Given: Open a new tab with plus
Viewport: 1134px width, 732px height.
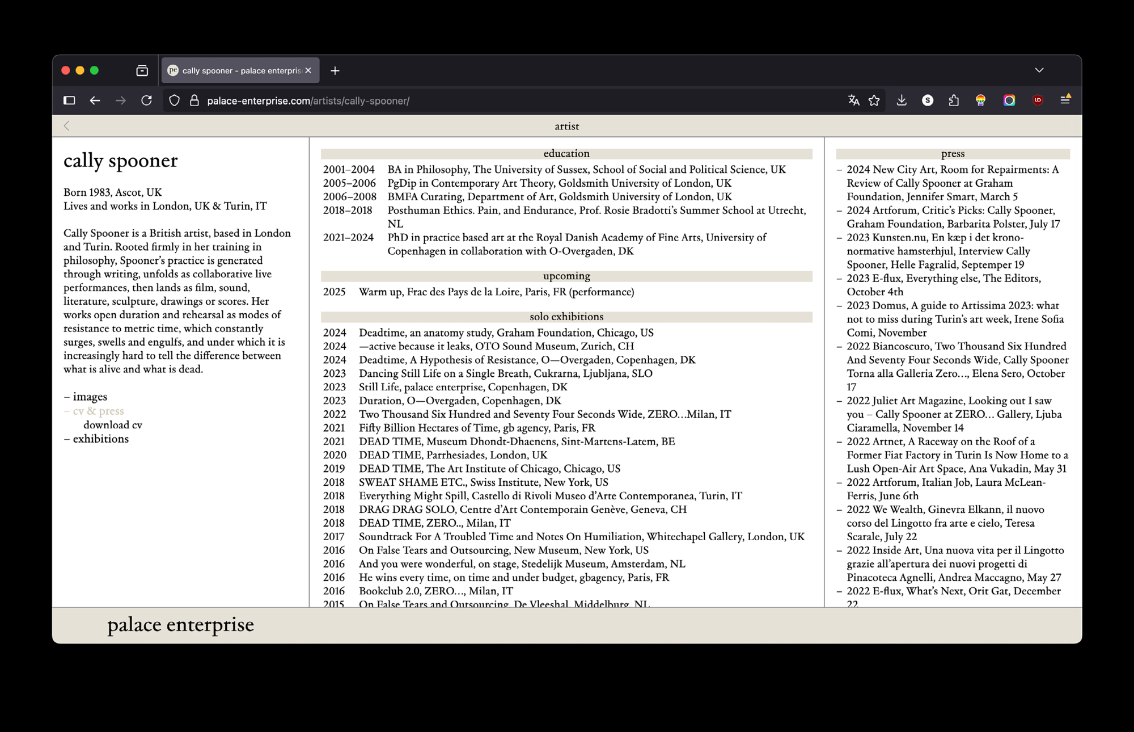Looking at the screenshot, I should pyautogui.click(x=335, y=70).
